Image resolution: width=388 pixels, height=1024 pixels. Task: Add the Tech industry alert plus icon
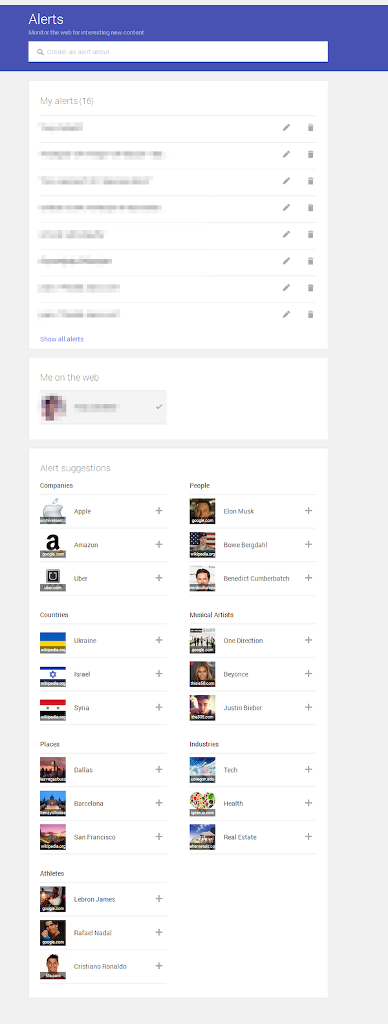(308, 769)
